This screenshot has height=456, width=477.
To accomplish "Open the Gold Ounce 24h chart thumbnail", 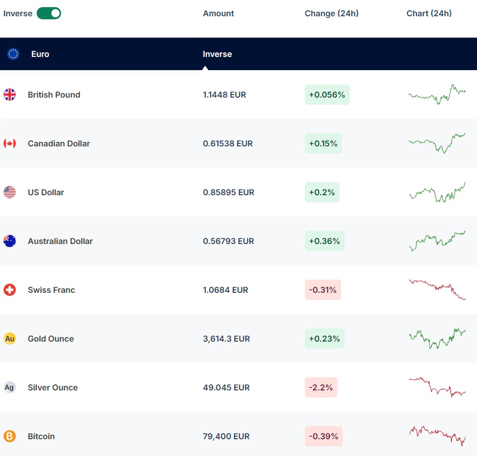I will [x=437, y=339].
